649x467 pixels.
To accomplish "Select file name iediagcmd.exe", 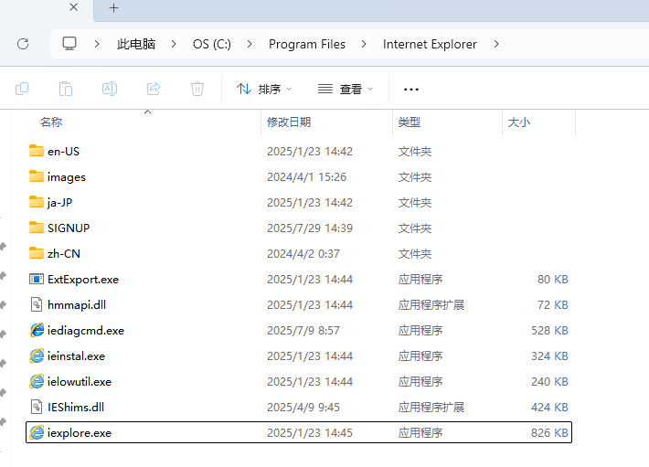I will coord(86,331).
